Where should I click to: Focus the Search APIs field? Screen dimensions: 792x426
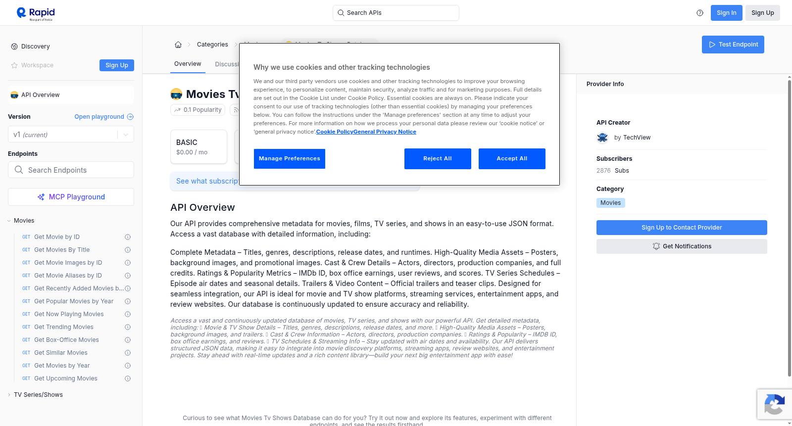[396, 13]
